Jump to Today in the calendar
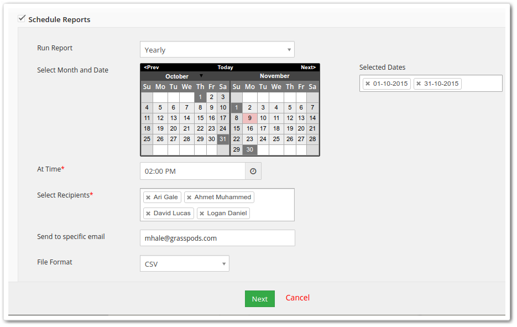This screenshot has height=327, width=517. (x=225, y=68)
